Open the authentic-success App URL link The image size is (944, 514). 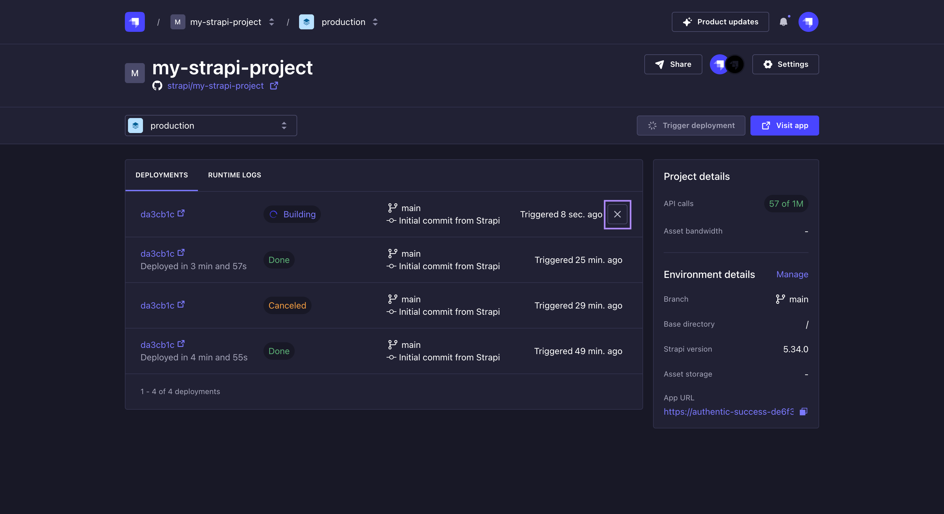point(728,412)
